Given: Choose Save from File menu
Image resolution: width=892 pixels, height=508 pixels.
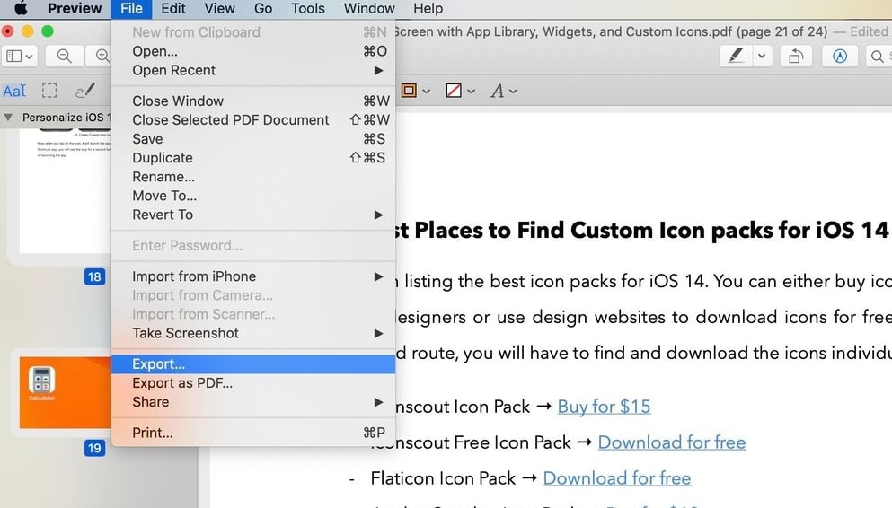Looking at the screenshot, I should coord(253,139).
